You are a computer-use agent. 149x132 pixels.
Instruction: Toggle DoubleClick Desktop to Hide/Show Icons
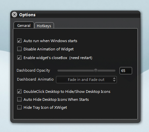click(19, 92)
